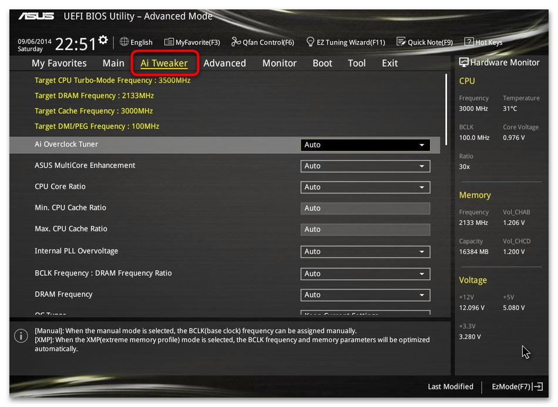The image size is (558, 407).
Task: Go to the Boot tab
Action: (x=322, y=63)
